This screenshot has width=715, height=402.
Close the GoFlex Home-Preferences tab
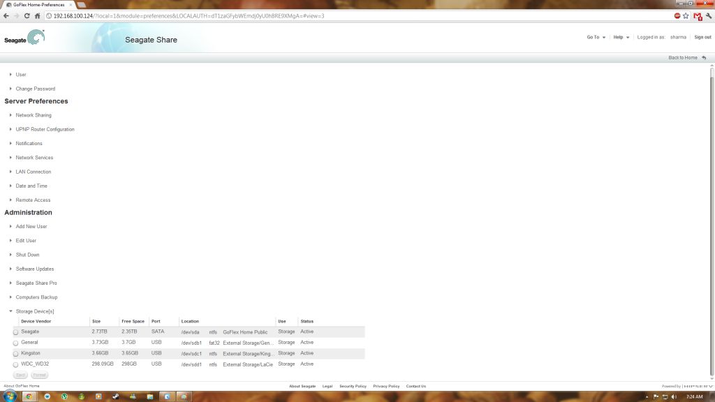coord(71,5)
